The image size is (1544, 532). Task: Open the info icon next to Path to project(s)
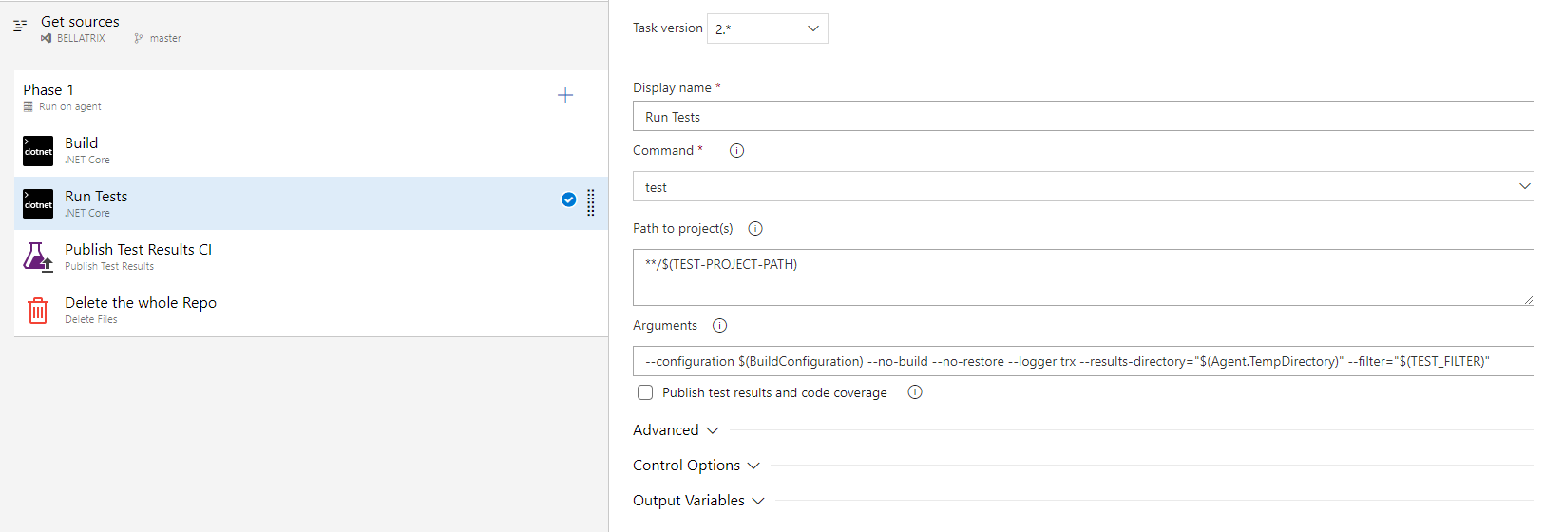(x=755, y=228)
